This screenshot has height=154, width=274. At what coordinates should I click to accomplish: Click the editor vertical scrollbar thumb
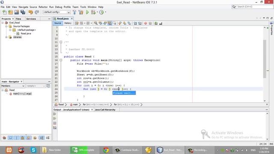tap(265, 59)
